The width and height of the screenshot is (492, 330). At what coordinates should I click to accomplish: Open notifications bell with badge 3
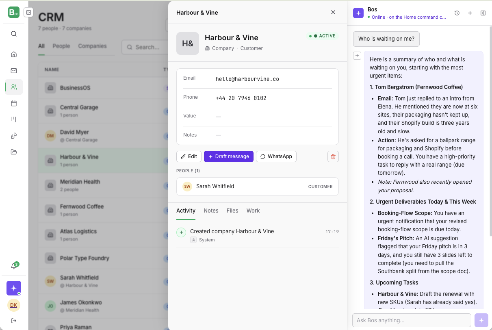point(14,266)
